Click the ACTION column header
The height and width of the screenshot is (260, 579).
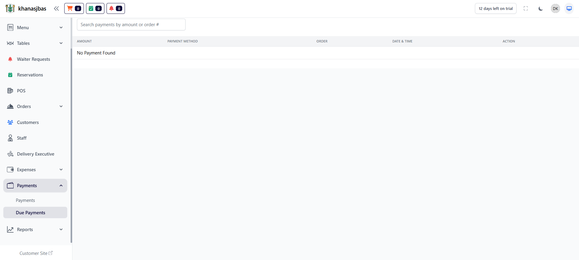tap(509, 41)
